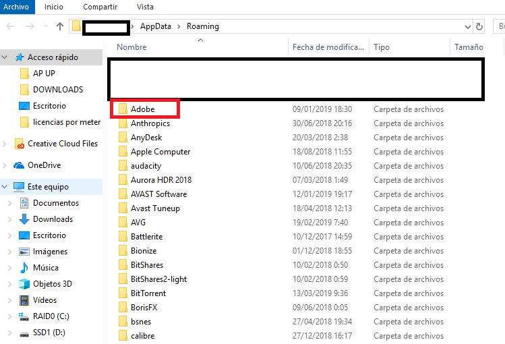The image size is (505, 344).
Task: Open the AP UP quick access folder
Action: [44, 74]
